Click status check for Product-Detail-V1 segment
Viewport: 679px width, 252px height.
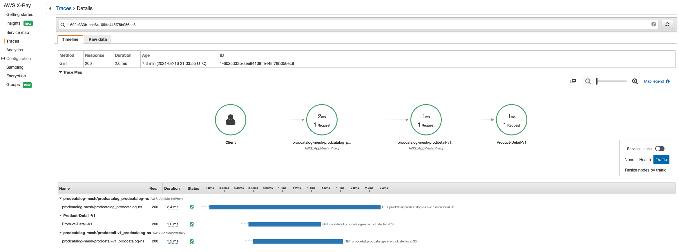pos(192,224)
